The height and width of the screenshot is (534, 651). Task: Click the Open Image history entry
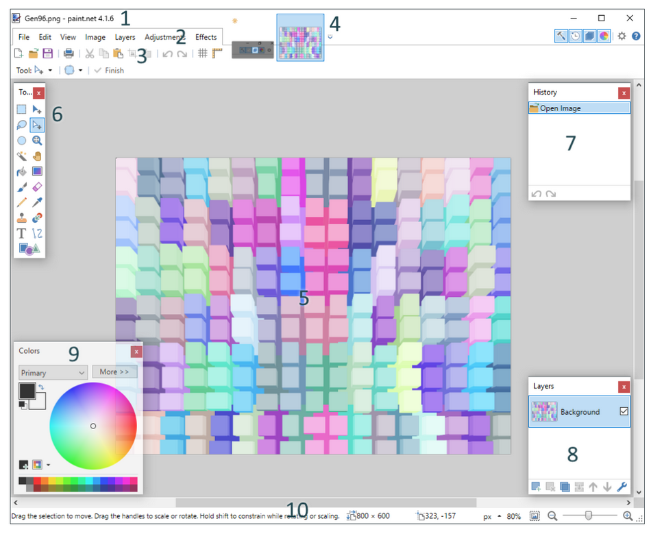579,108
